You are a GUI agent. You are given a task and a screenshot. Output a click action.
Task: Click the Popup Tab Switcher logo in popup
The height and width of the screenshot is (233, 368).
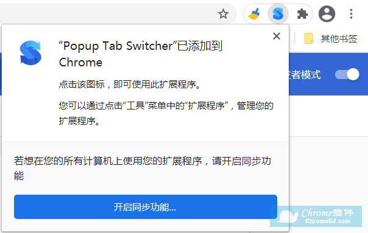click(30, 53)
